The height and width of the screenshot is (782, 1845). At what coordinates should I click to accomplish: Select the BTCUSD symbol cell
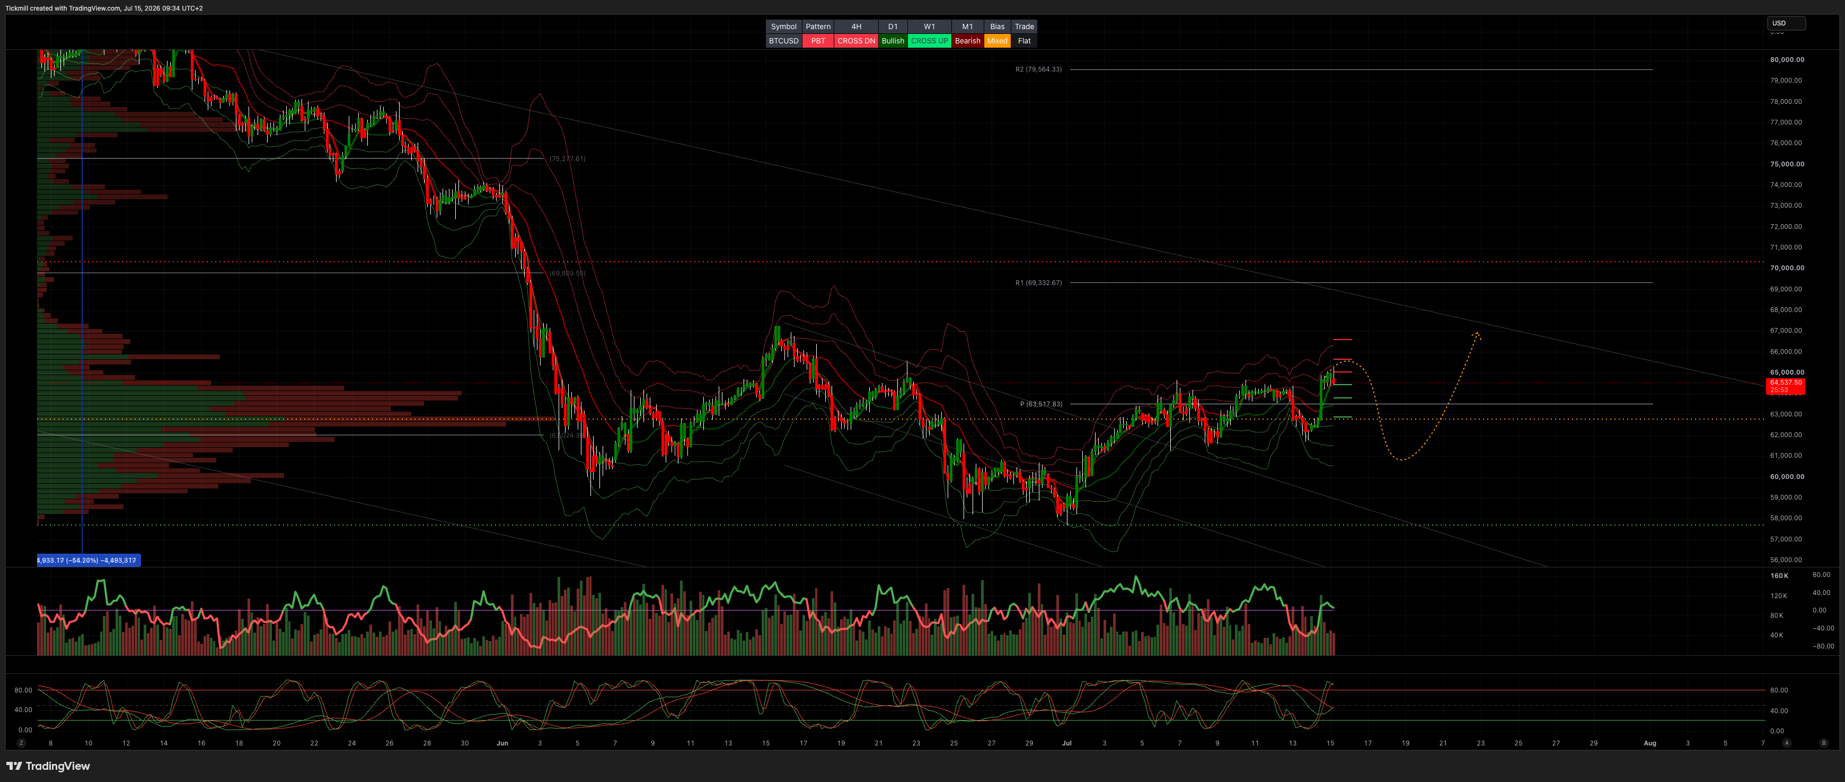(x=783, y=41)
